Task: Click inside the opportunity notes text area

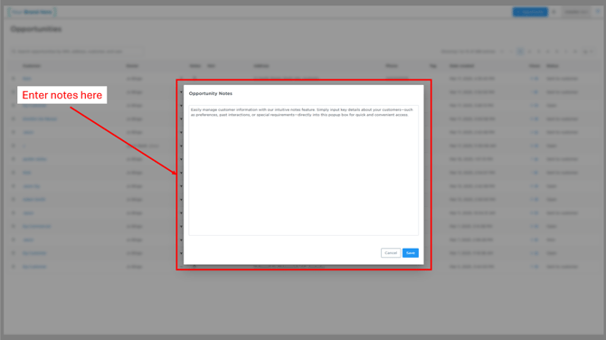Action: (303, 170)
